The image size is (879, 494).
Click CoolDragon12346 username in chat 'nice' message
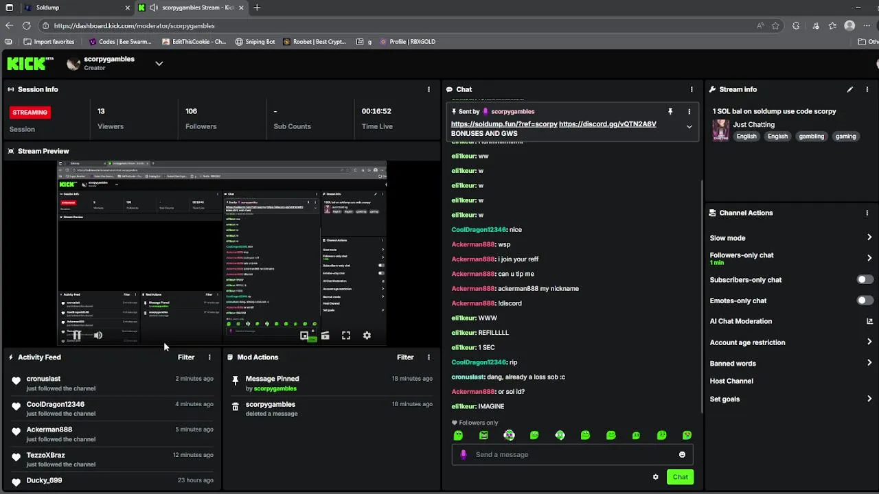[x=479, y=230]
